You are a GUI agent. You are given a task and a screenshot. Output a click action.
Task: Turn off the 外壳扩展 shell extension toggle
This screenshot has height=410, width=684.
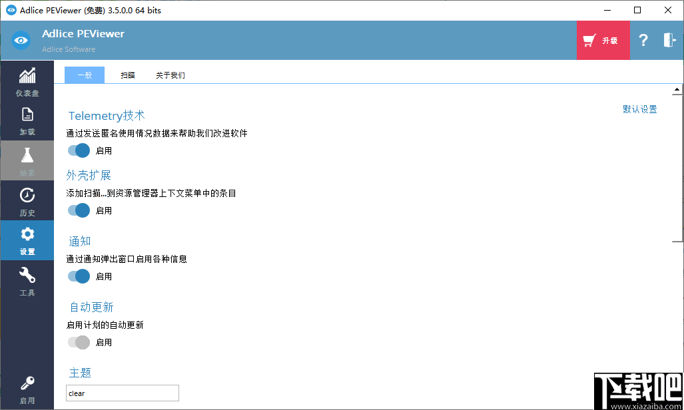(x=78, y=210)
